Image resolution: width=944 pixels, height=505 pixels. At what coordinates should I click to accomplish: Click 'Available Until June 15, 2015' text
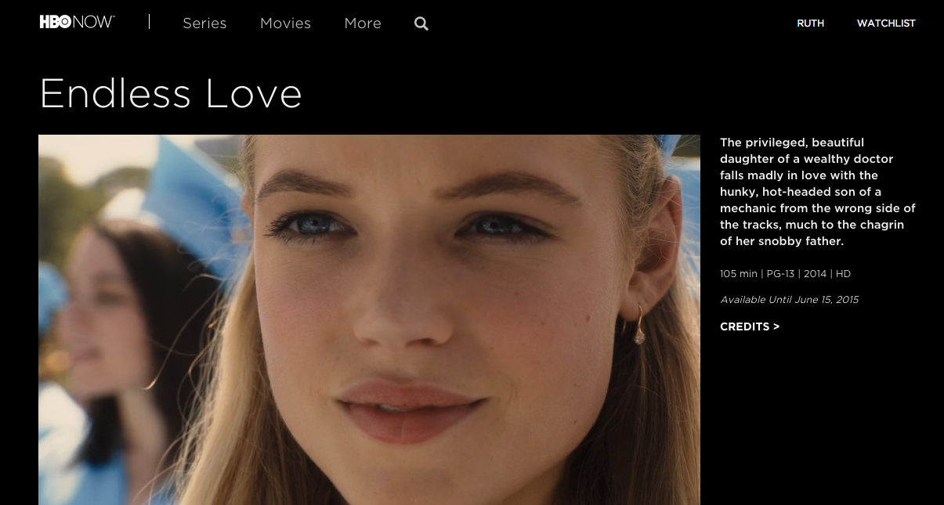click(789, 300)
